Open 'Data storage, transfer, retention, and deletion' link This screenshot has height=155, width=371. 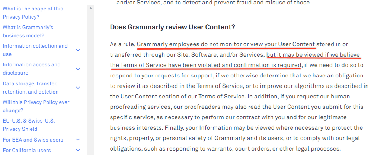31,88
